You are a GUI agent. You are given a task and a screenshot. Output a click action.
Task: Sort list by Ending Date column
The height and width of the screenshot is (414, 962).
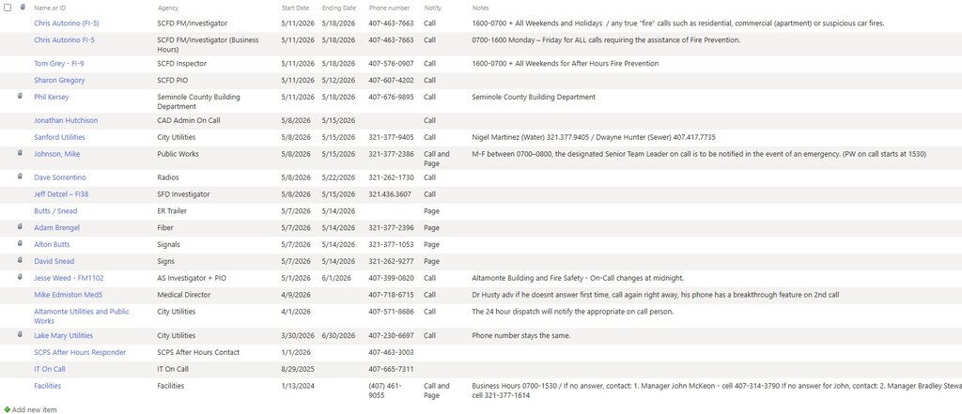(x=338, y=8)
